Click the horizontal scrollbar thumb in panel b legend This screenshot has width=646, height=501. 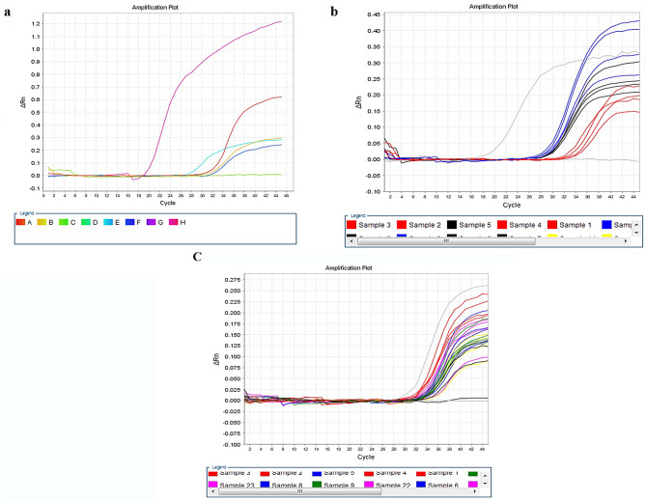tap(446, 241)
